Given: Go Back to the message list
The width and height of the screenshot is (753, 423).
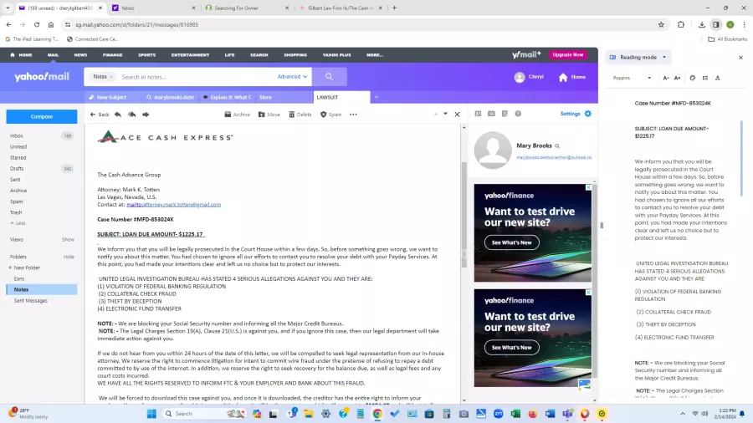Looking at the screenshot, I should pos(100,115).
